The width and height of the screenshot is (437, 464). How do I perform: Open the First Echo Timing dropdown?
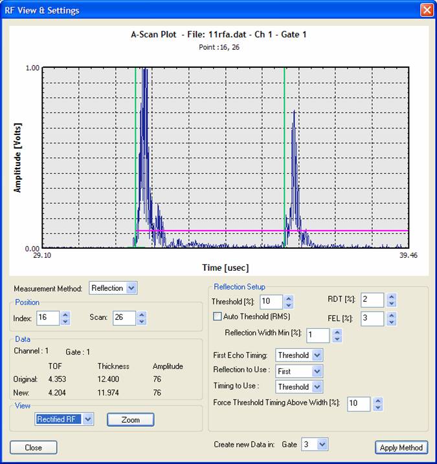point(317,355)
